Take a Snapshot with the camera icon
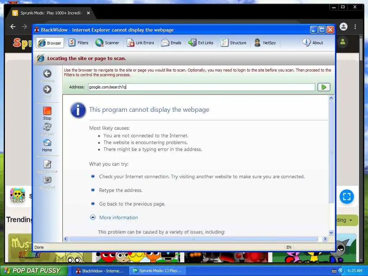 tap(47, 180)
